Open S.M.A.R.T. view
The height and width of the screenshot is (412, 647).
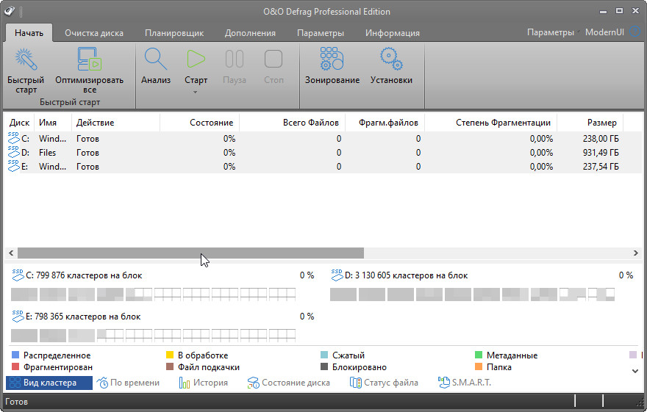click(x=464, y=383)
